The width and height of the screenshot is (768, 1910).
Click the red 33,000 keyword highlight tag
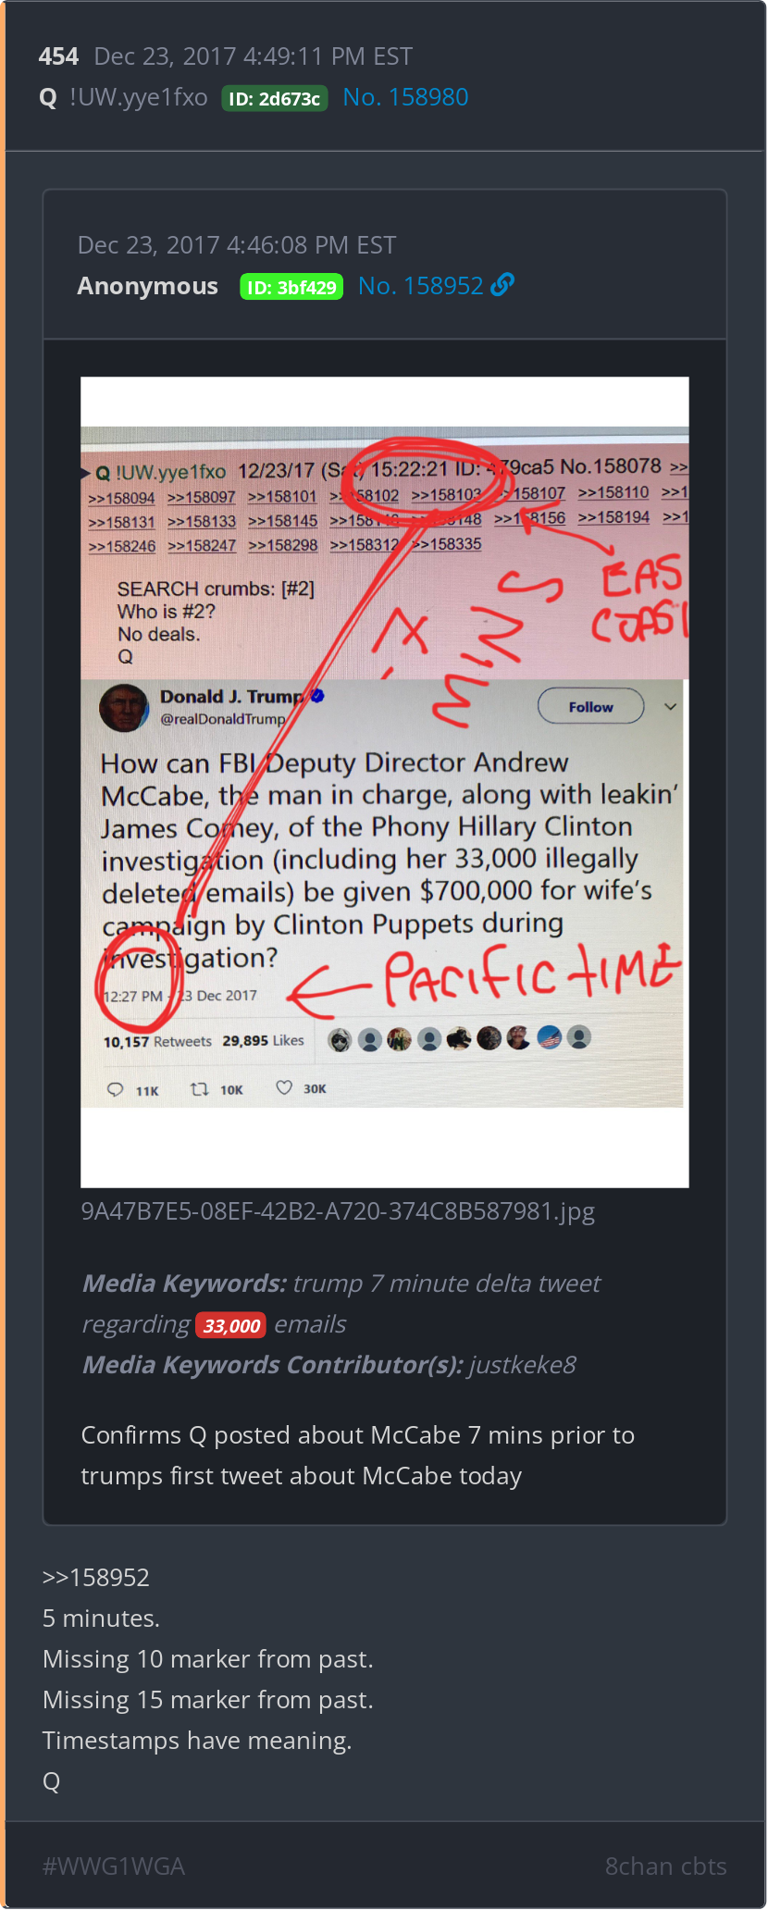click(x=231, y=1325)
